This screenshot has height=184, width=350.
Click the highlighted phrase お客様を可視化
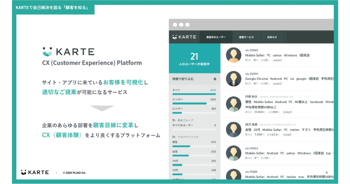[x=123, y=82]
